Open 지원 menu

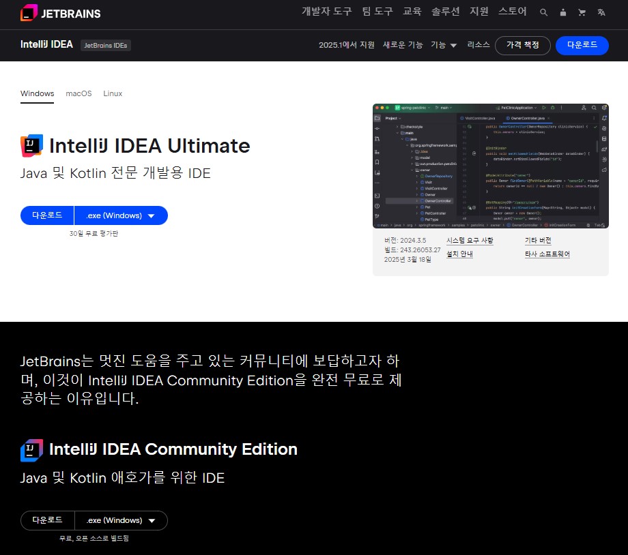(x=479, y=11)
